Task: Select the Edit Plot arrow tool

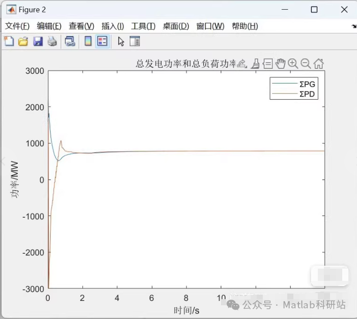Action: [x=121, y=41]
